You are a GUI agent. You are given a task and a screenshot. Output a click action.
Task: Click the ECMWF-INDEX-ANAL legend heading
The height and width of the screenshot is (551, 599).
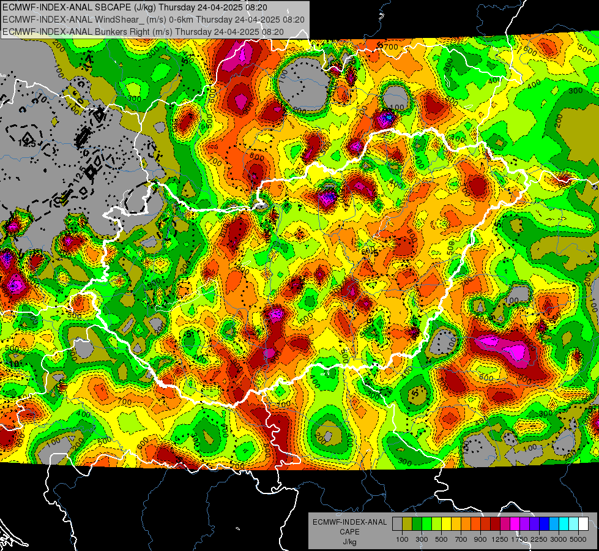tap(349, 522)
